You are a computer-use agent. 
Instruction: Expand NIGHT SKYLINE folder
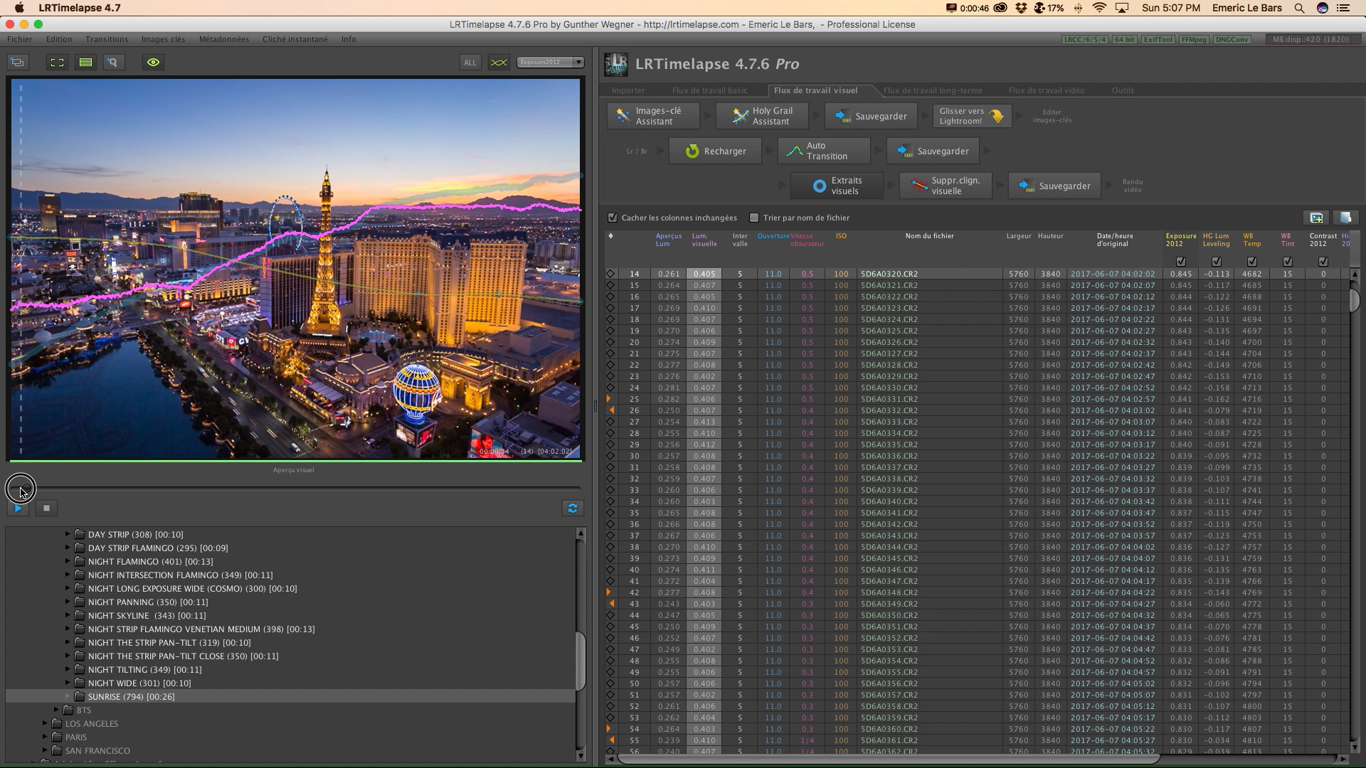[x=68, y=615]
